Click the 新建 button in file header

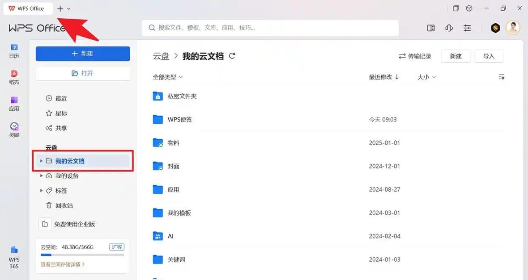click(x=456, y=56)
